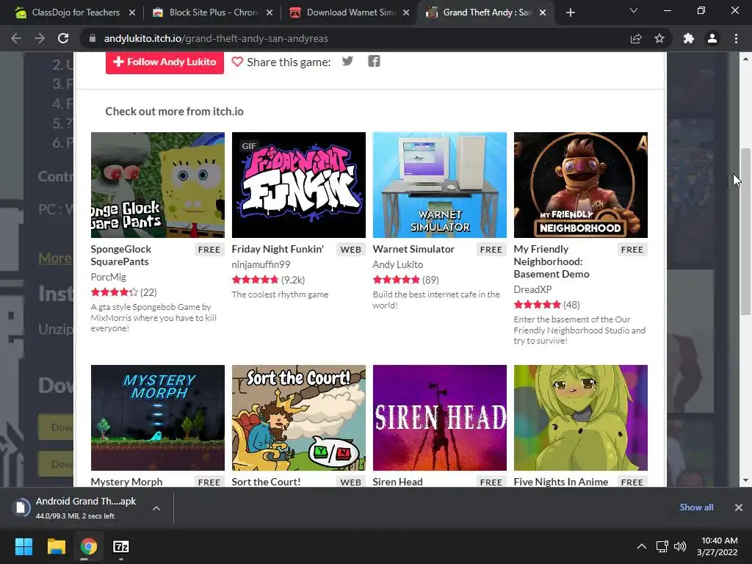This screenshot has height=564, width=752.
Task: Open the Warnet Simulator title link
Action: pyautogui.click(x=413, y=249)
